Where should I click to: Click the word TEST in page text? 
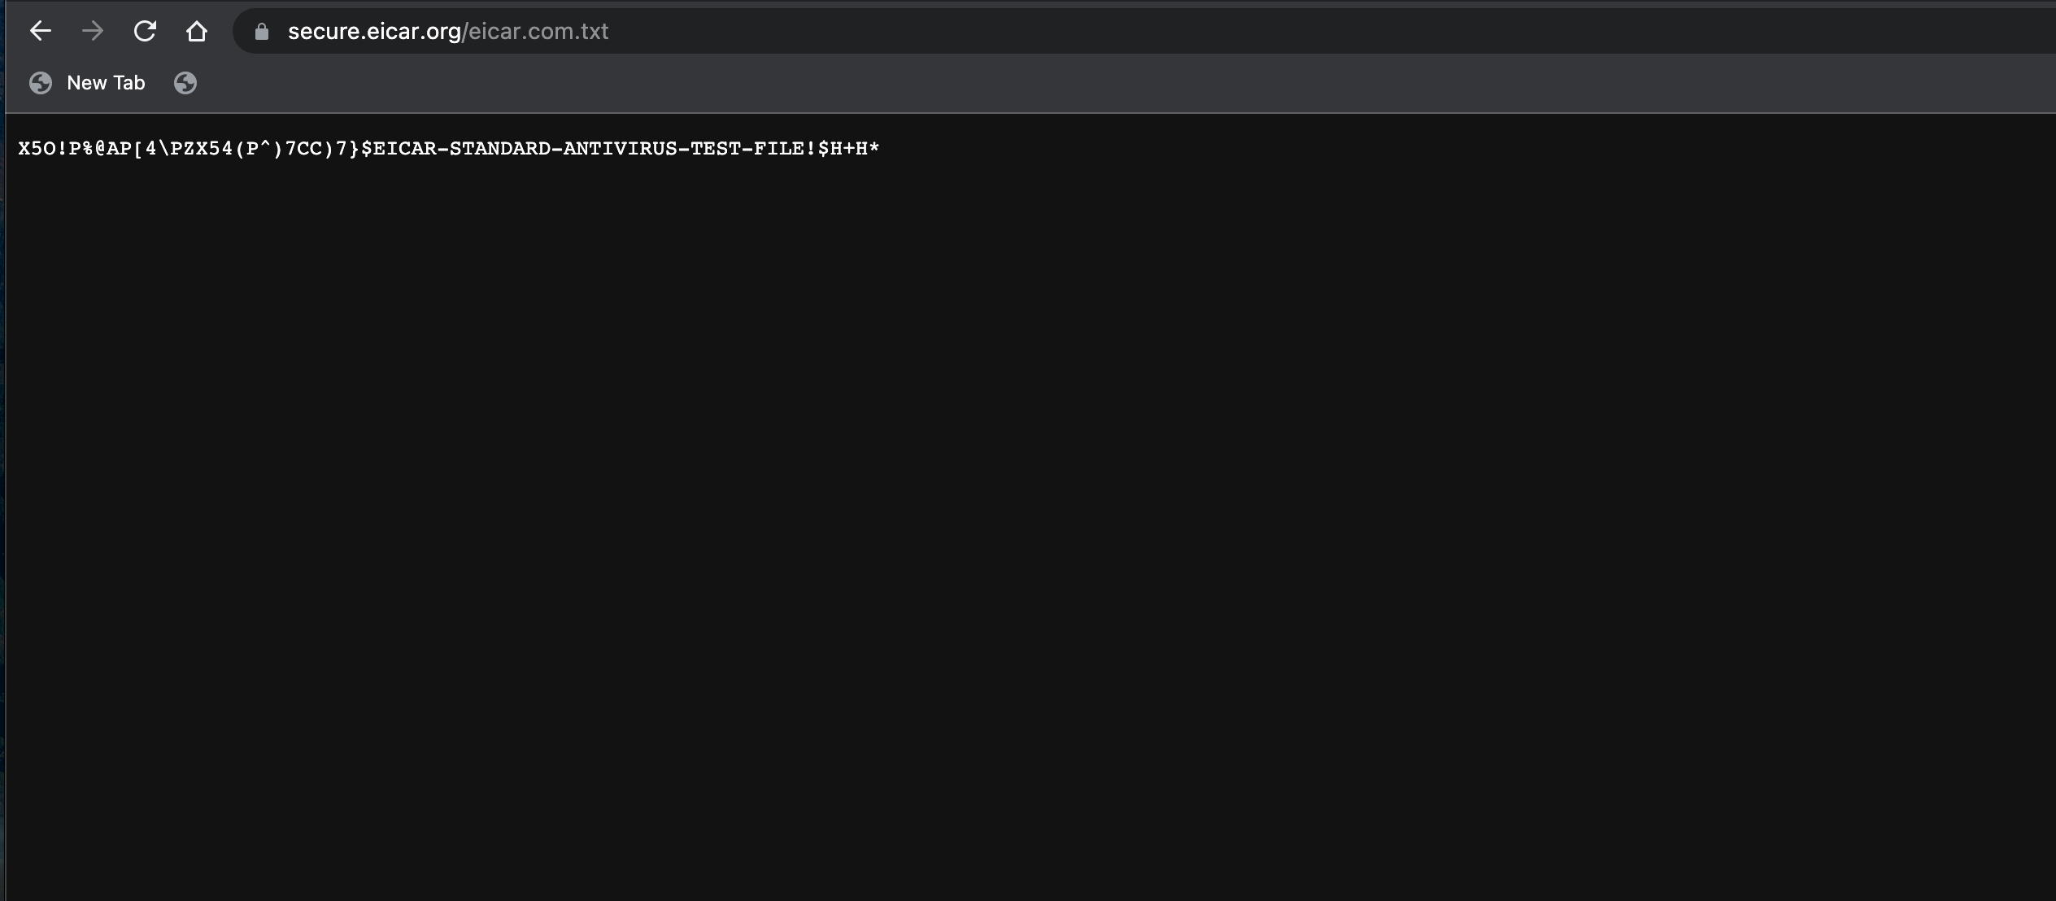716,149
